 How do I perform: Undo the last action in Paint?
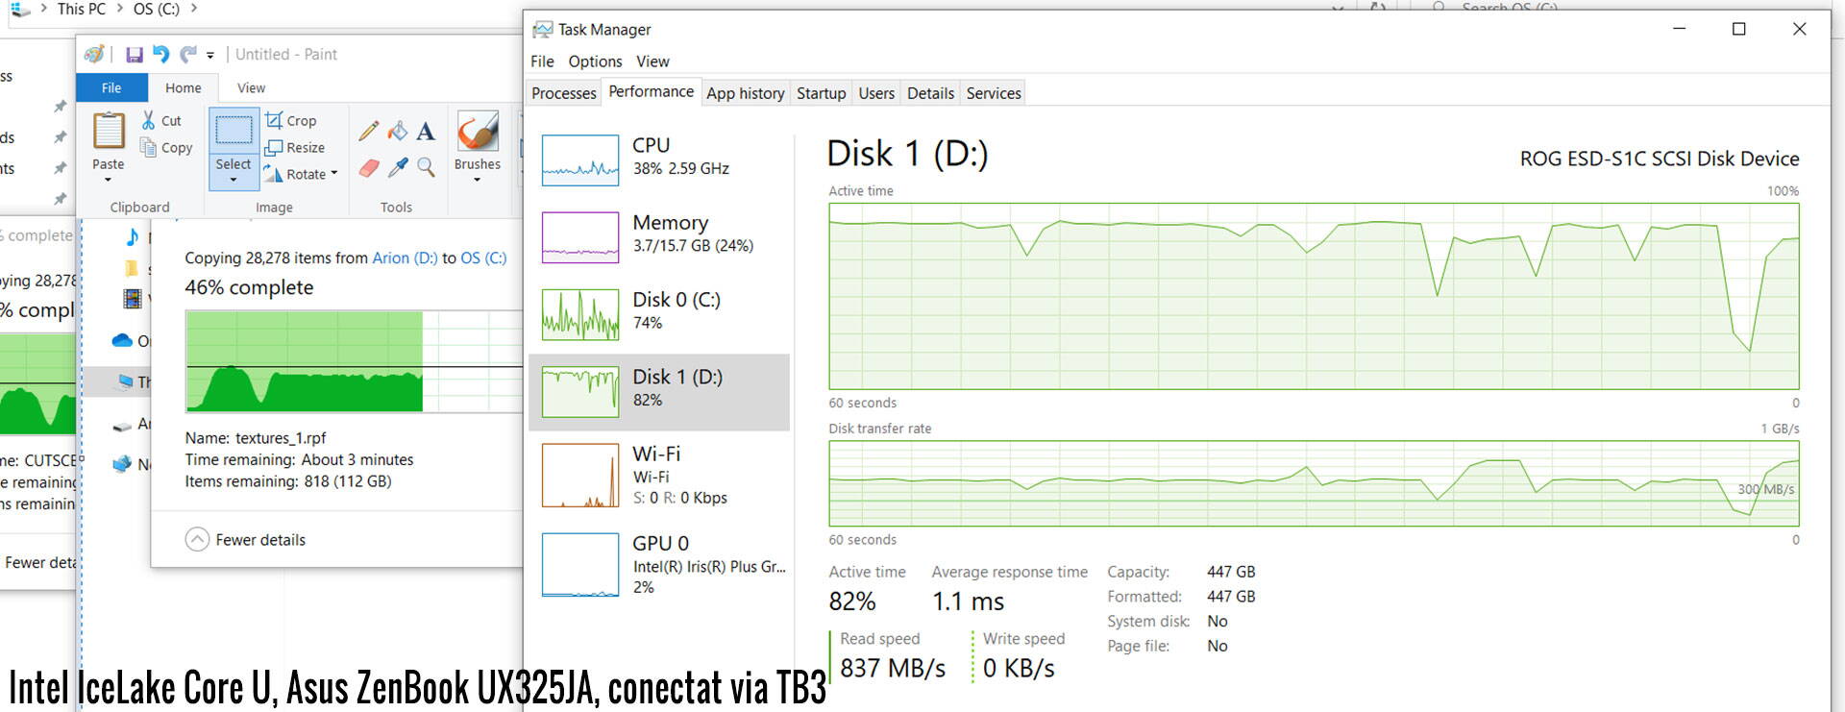tap(160, 55)
